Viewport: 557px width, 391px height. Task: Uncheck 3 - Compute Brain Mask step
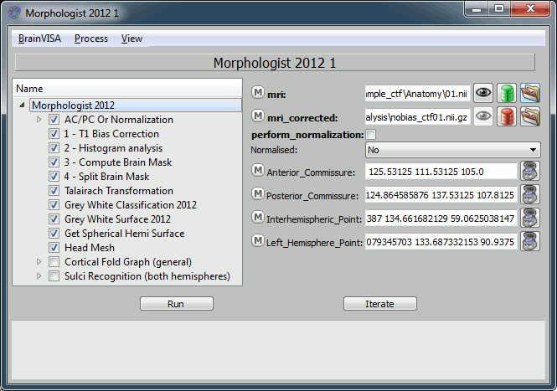[54, 162]
